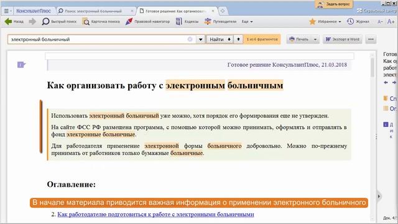398x224 pixels.
Task: Open Быстрый поиск
Action: pyautogui.click(x=59, y=22)
